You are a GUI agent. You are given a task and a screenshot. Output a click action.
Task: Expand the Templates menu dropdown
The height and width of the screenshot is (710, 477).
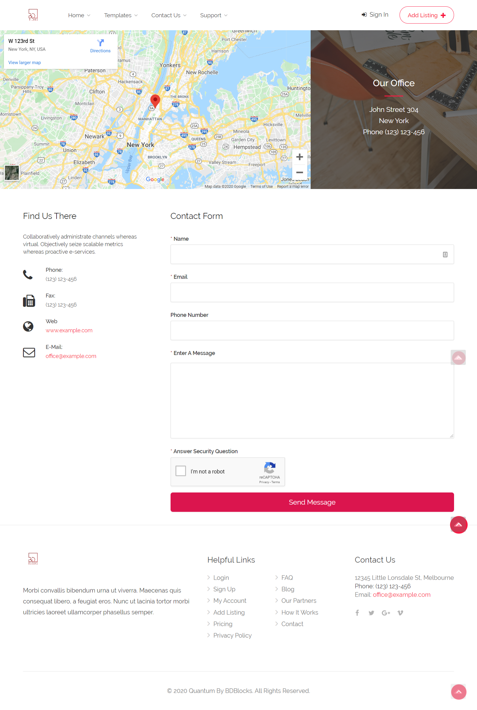click(x=121, y=15)
